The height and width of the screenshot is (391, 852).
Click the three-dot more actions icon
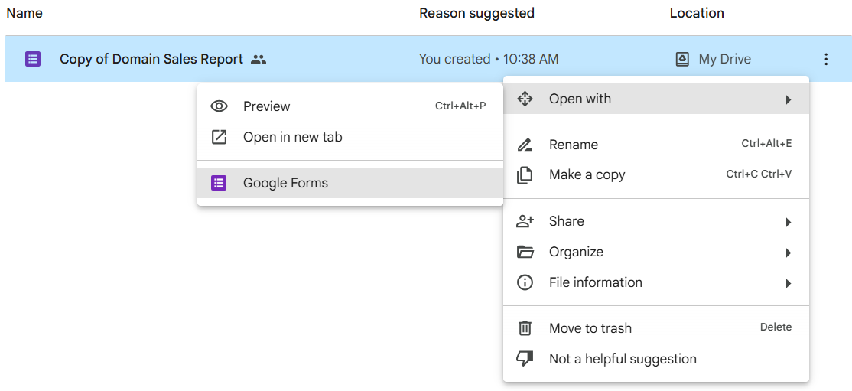[826, 59]
